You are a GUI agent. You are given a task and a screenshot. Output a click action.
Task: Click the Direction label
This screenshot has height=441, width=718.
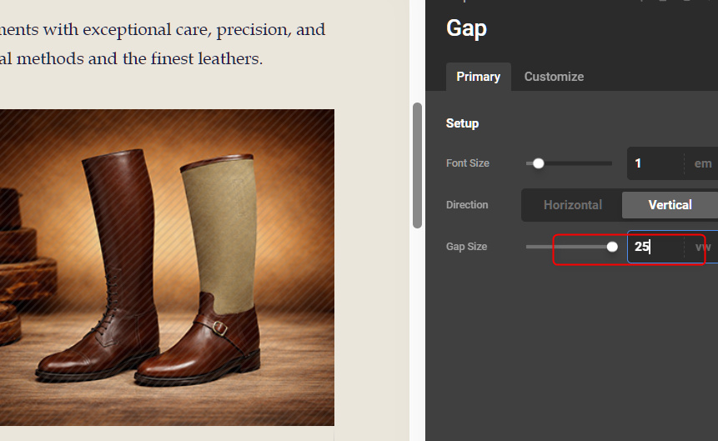[467, 205]
